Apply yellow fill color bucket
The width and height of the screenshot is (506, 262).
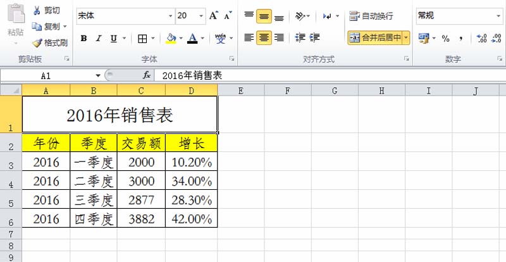point(171,39)
